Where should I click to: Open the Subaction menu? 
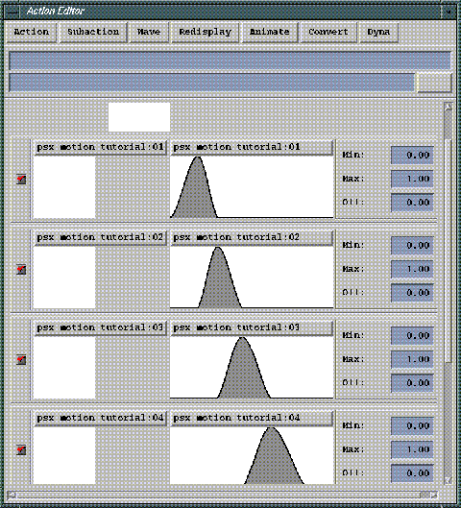point(93,32)
